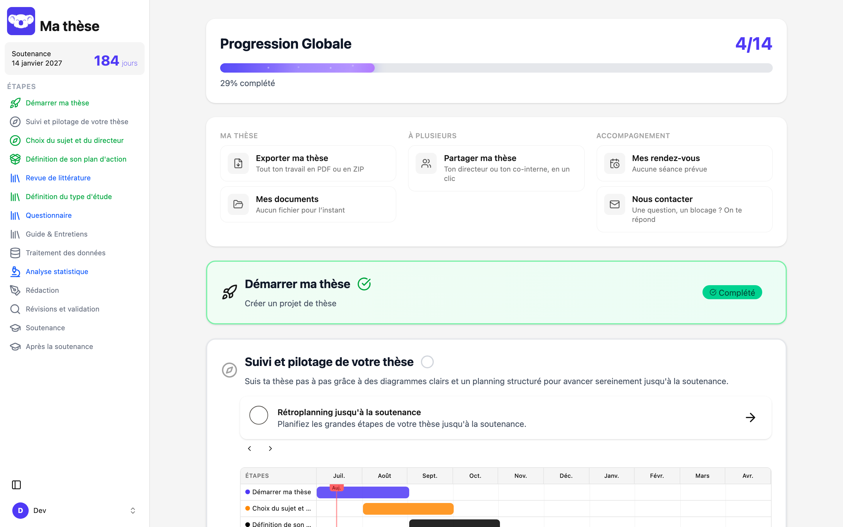Toggle the sidebar panel icon
Viewport: 843px width, 527px height.
[x=16, y=485]
